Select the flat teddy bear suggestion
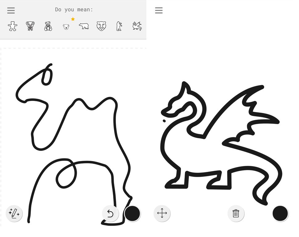Viewport: 299px width, 237px height. [13, 26]
